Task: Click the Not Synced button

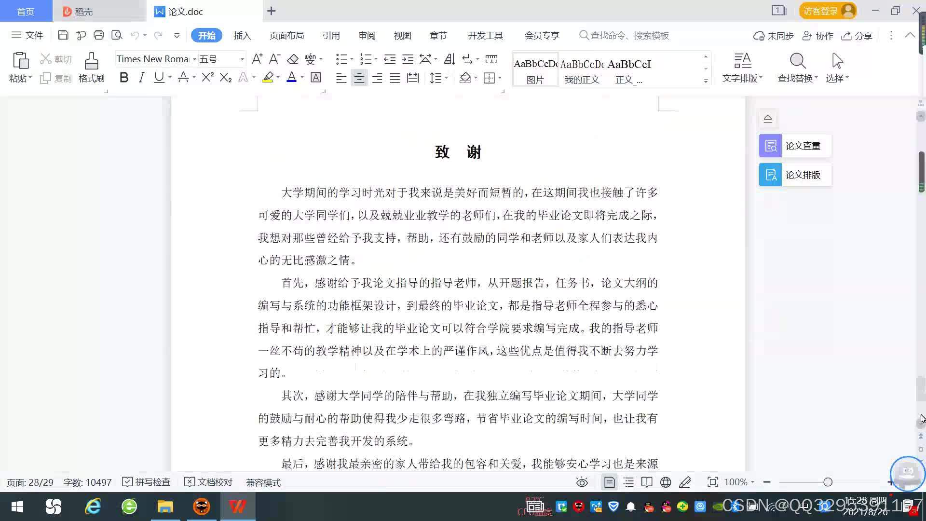Action: click(x=774, y=36)
